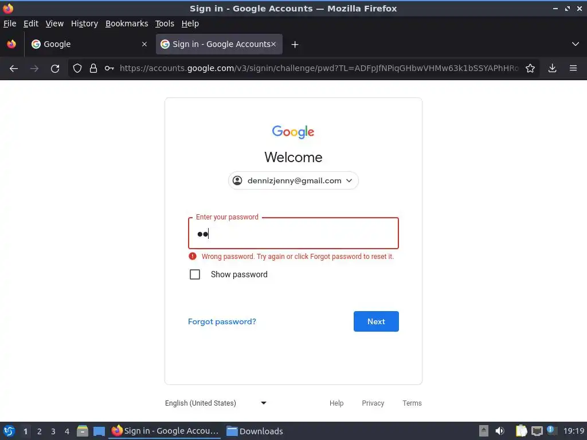This screenshot has width=587, height=440.
Task: Open the English (United States) language dropdown
Action: tap(216, 403)
